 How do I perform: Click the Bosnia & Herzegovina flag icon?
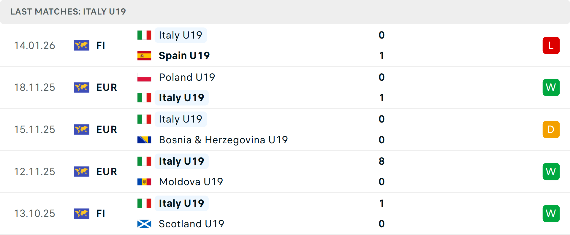[x=144, y=140]
